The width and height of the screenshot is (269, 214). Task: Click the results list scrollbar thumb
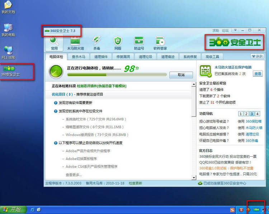194,101
